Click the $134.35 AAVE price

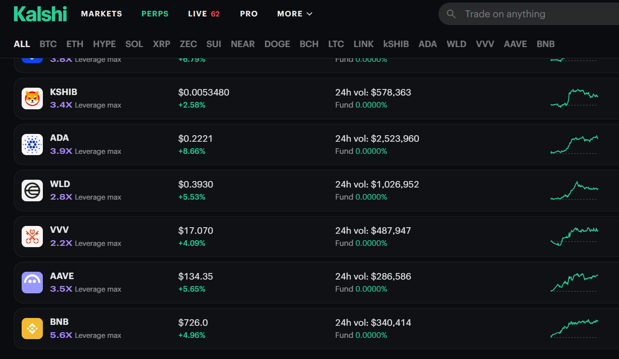[x=196, y=276]
